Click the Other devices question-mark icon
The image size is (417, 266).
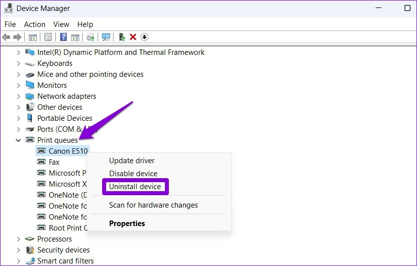click(30, 107)
